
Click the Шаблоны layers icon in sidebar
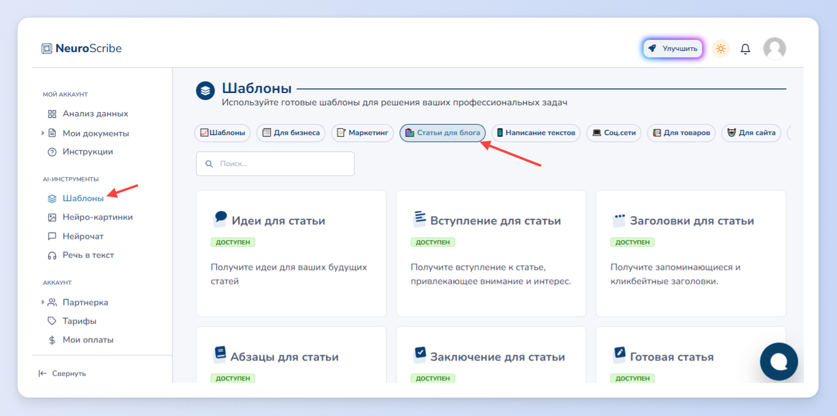(52, 198)
